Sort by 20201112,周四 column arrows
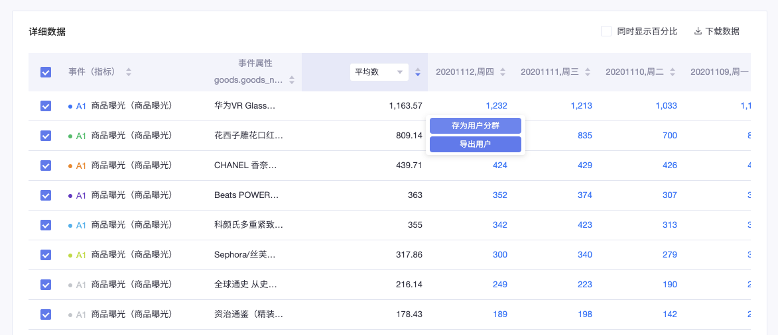The height and width of the screenshot is (335, 778). [503, 72]
